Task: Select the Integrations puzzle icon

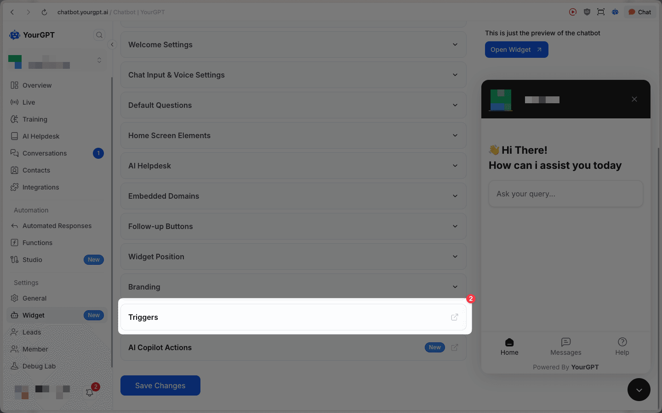Action: point(14,187)
